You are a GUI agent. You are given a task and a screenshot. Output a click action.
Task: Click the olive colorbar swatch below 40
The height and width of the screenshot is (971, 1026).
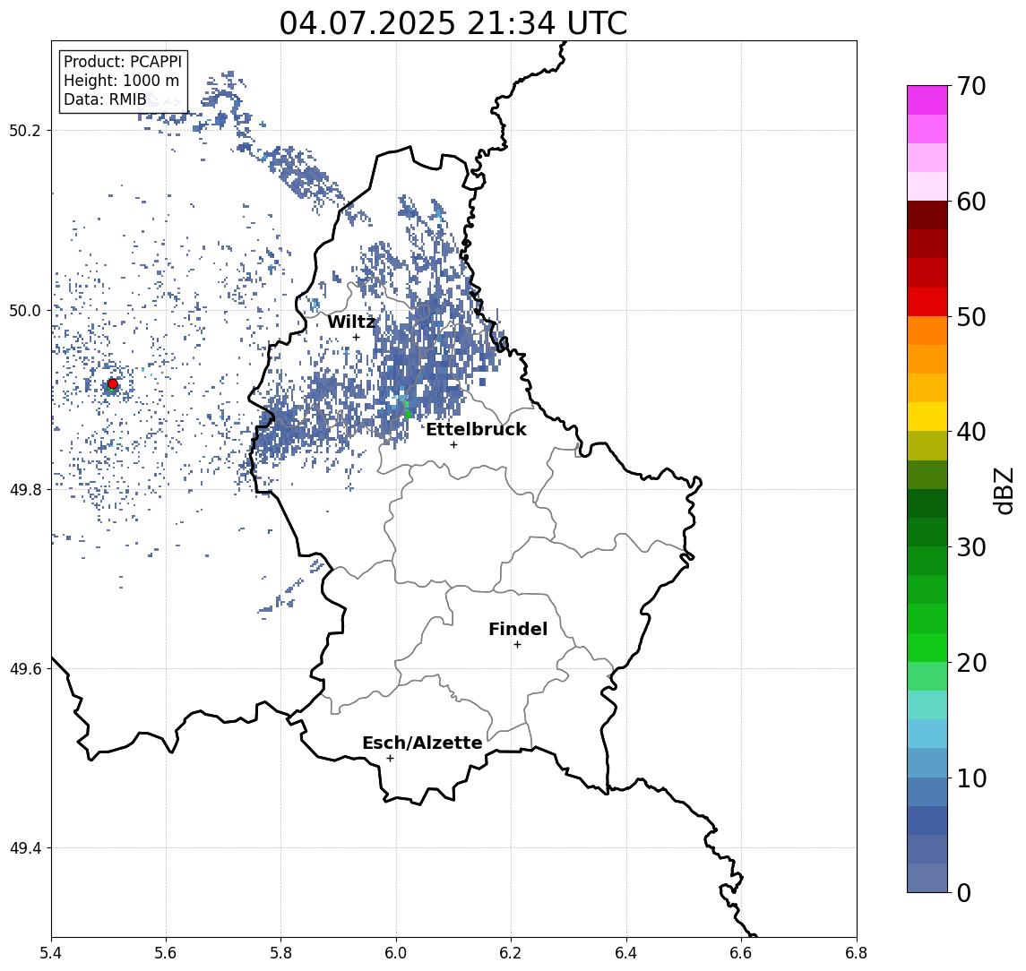927,445
